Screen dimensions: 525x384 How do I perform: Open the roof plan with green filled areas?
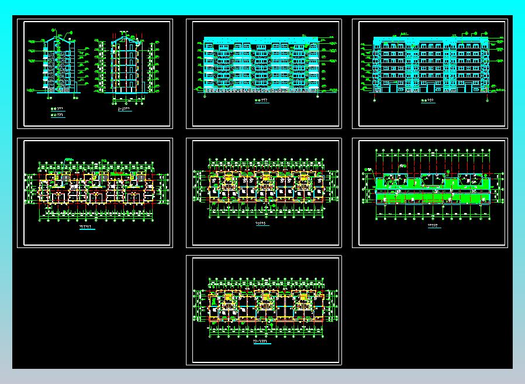point(430,193)
